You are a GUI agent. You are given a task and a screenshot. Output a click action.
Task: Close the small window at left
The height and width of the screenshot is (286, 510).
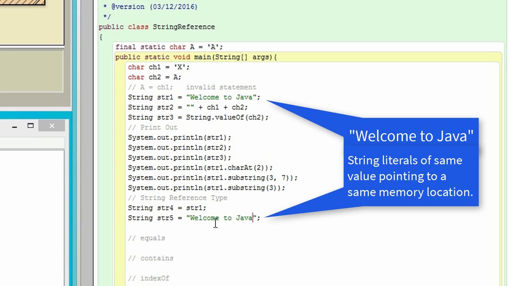[x=52, y=126]
